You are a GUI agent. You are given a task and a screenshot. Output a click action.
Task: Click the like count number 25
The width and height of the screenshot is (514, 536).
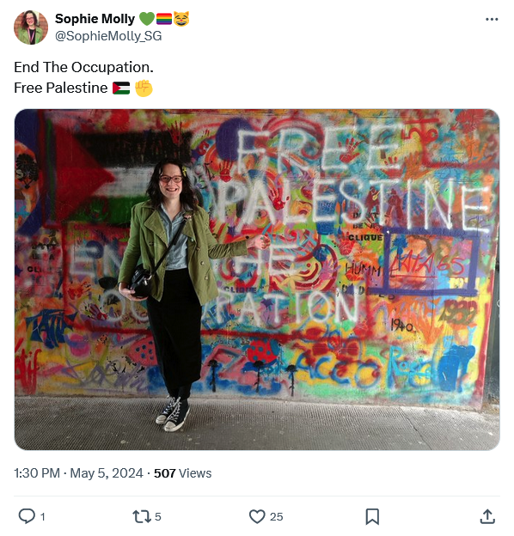[276, 517]
